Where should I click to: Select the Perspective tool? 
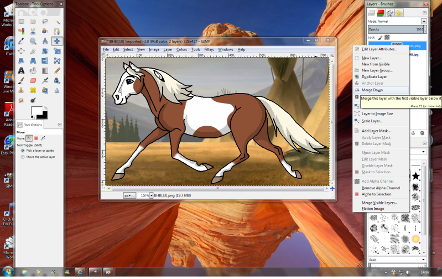coord(33,61)
